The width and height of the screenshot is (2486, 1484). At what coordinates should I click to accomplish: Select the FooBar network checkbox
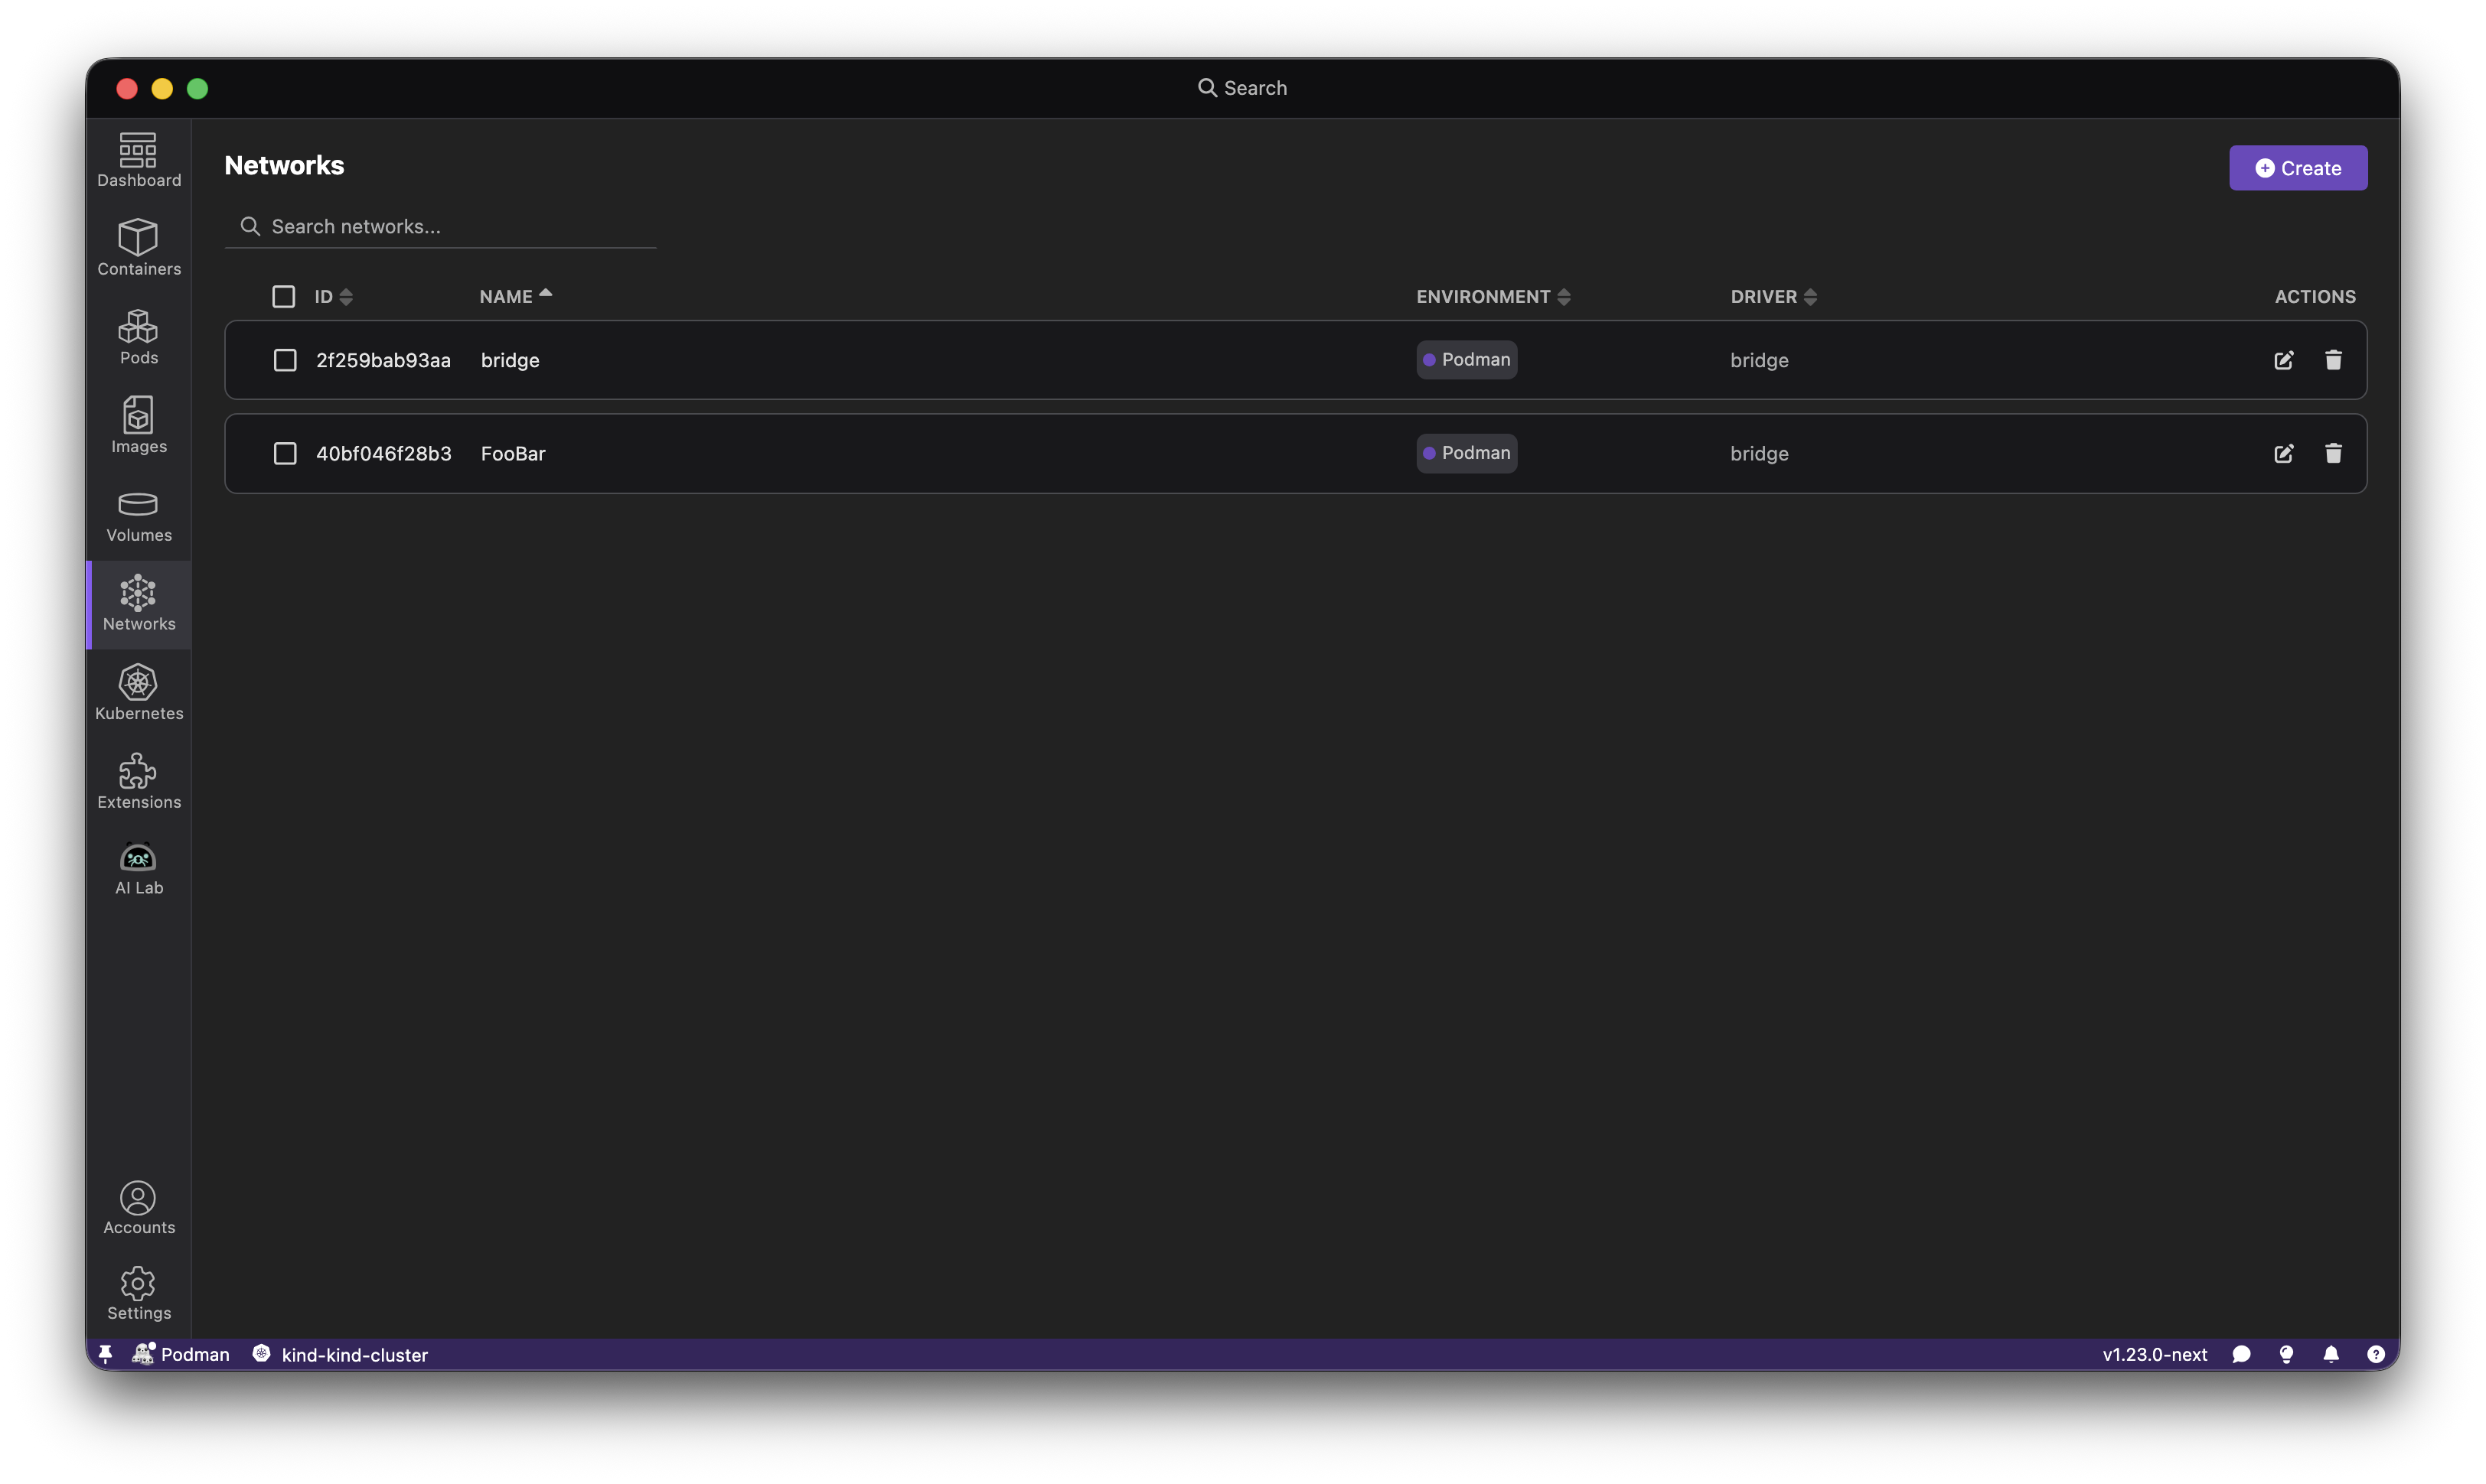point(284,453)
